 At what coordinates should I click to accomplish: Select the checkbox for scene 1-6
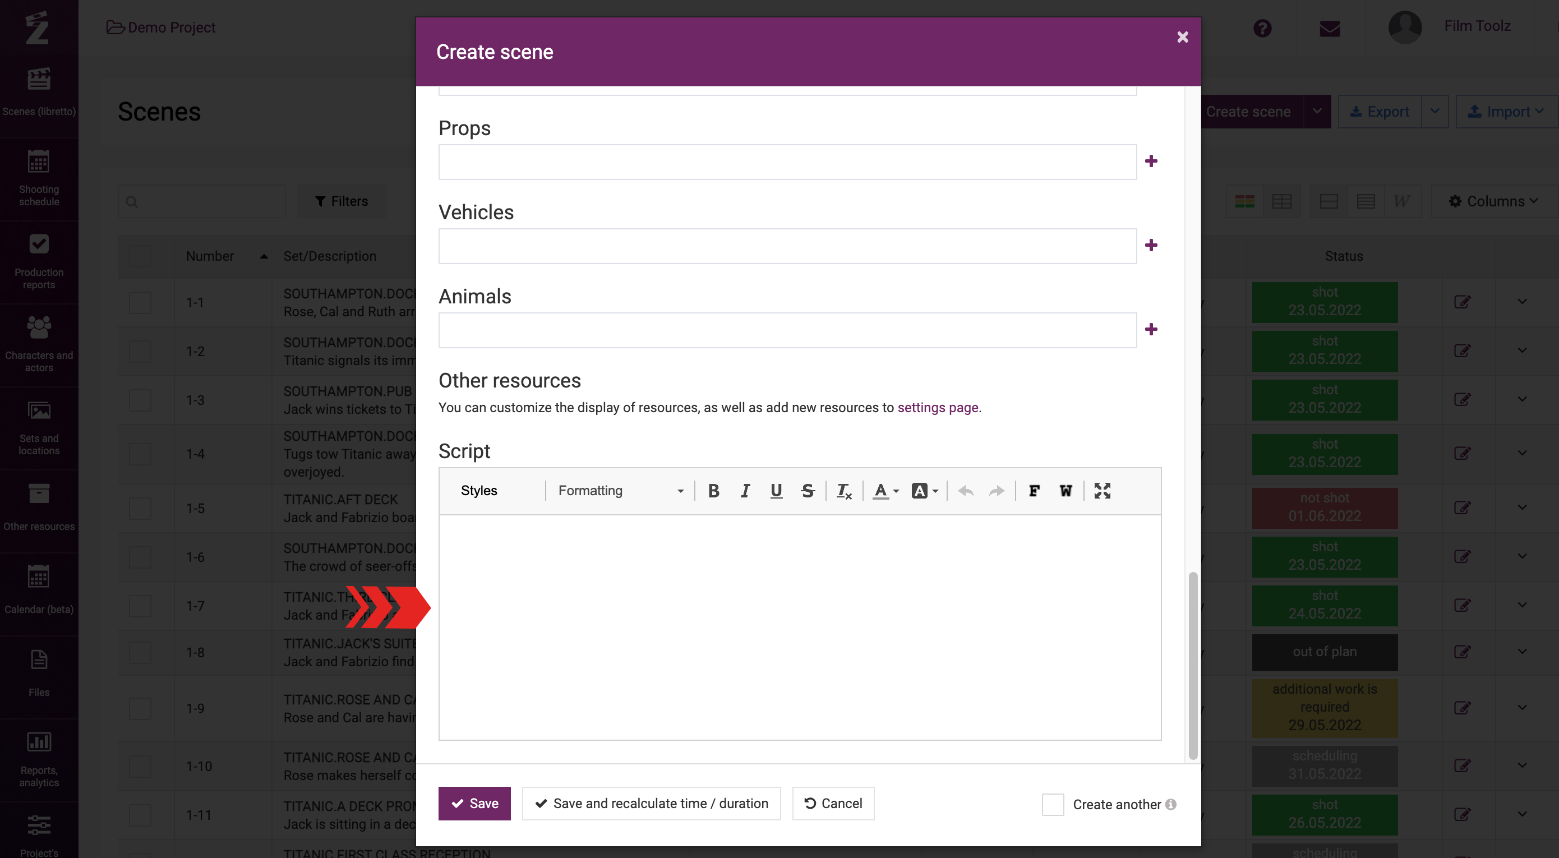point(140,557)
